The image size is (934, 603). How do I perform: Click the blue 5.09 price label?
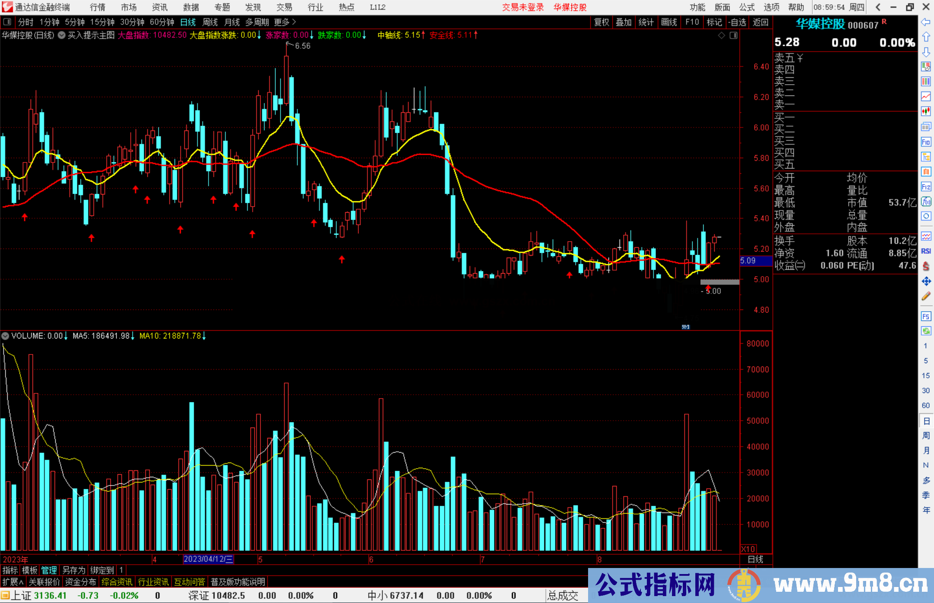pyautogui.click(x=755, y=261)
